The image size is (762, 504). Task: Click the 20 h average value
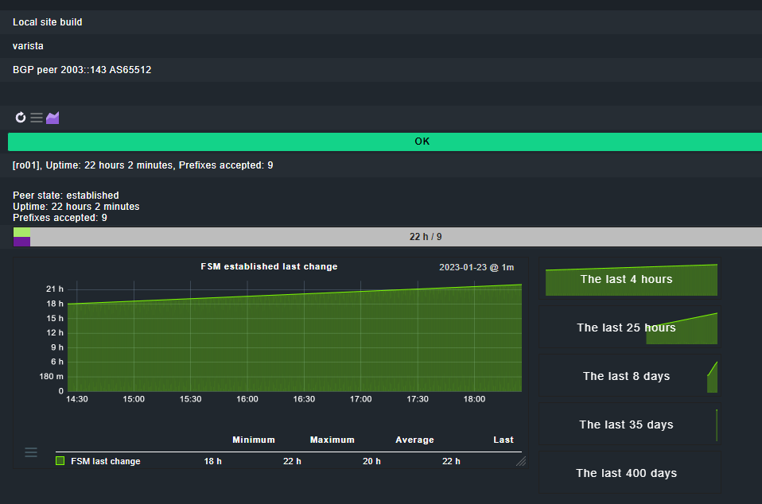point(371,461)
